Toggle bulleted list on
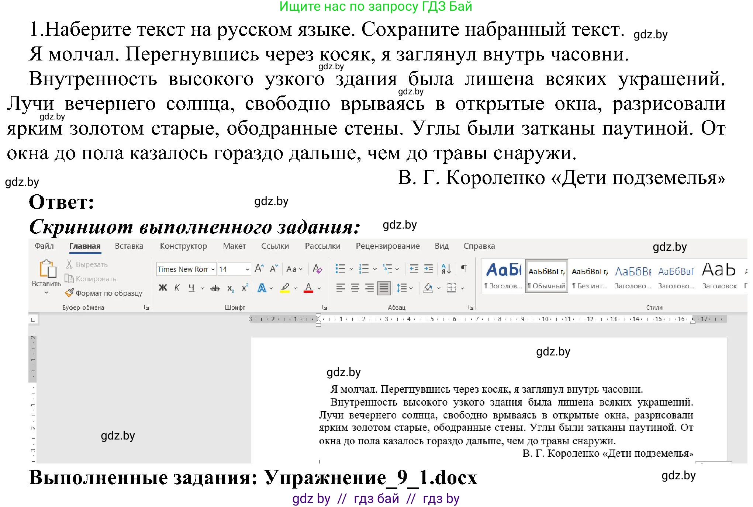The width and height of the screenshot is (753, 507). [x=341, y=269]
